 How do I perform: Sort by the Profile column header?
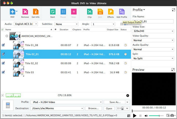[94, 29]
